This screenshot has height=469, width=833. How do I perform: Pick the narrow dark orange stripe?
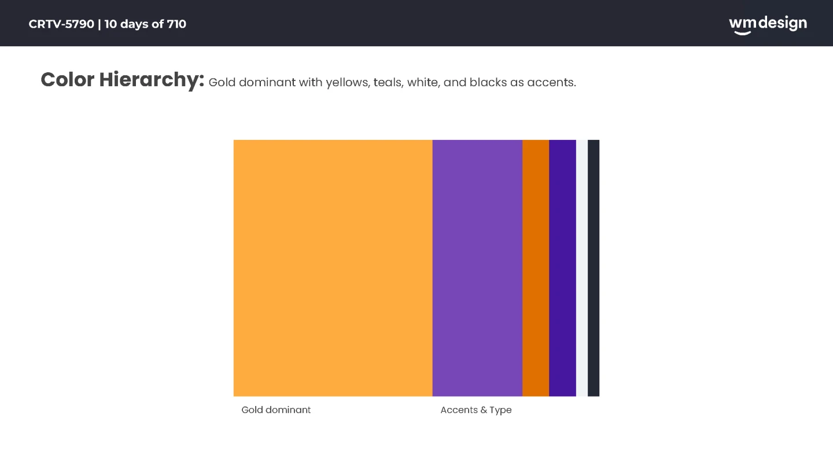tap(536, 268)
